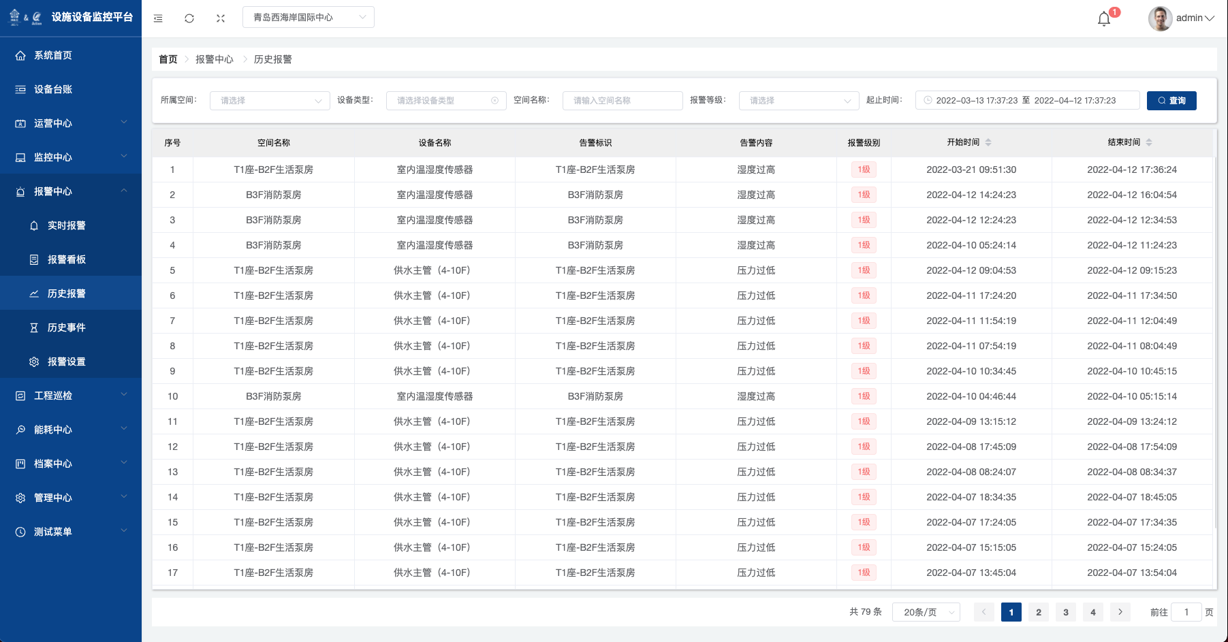Click the sort arrows beside 结束时间
This screenshot has width=1228, height=642.
click(1149, 142)
